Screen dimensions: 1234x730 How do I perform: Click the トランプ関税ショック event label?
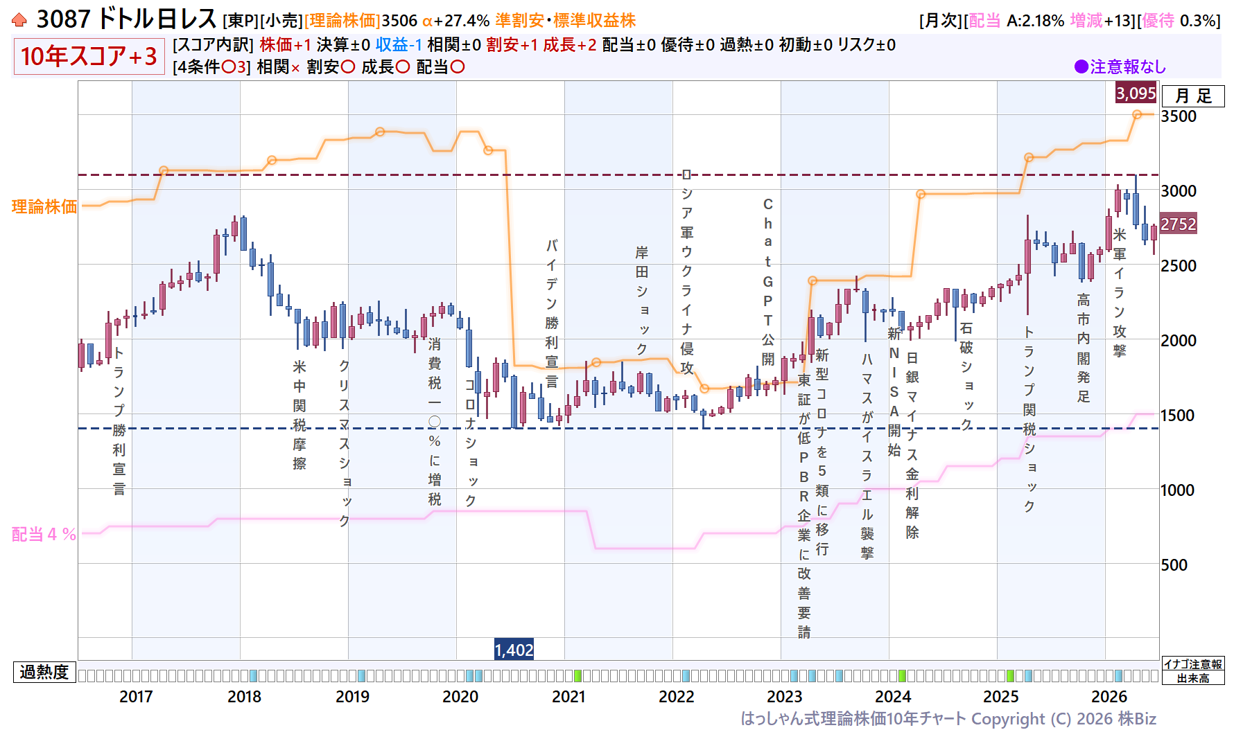pyautogui.click(x=1029, y=420)
